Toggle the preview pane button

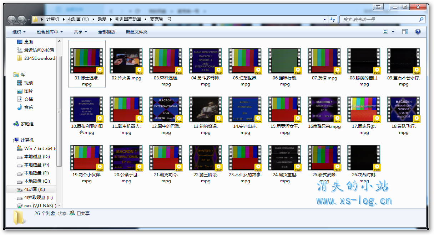[405, 32]
